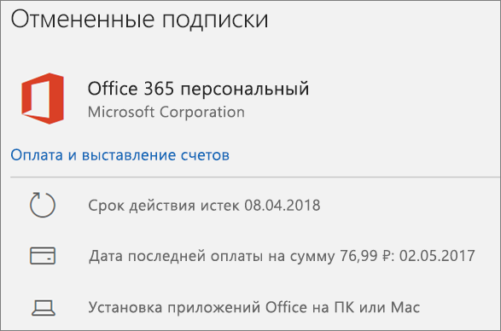The height and width of the screenshot is (331, 501).
Task: Click the number 365 in the title
Action: [x=159, y=89]
